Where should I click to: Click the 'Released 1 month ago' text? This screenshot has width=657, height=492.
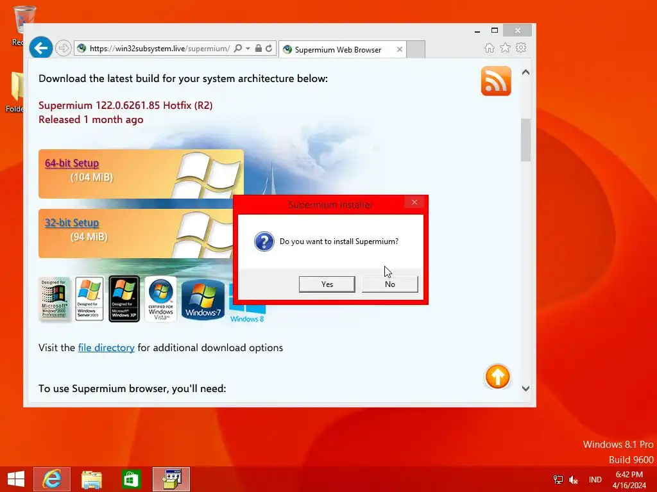(91, 120)
